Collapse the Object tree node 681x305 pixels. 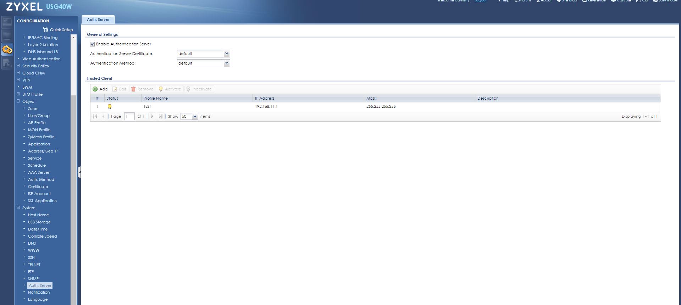point(18,101)
